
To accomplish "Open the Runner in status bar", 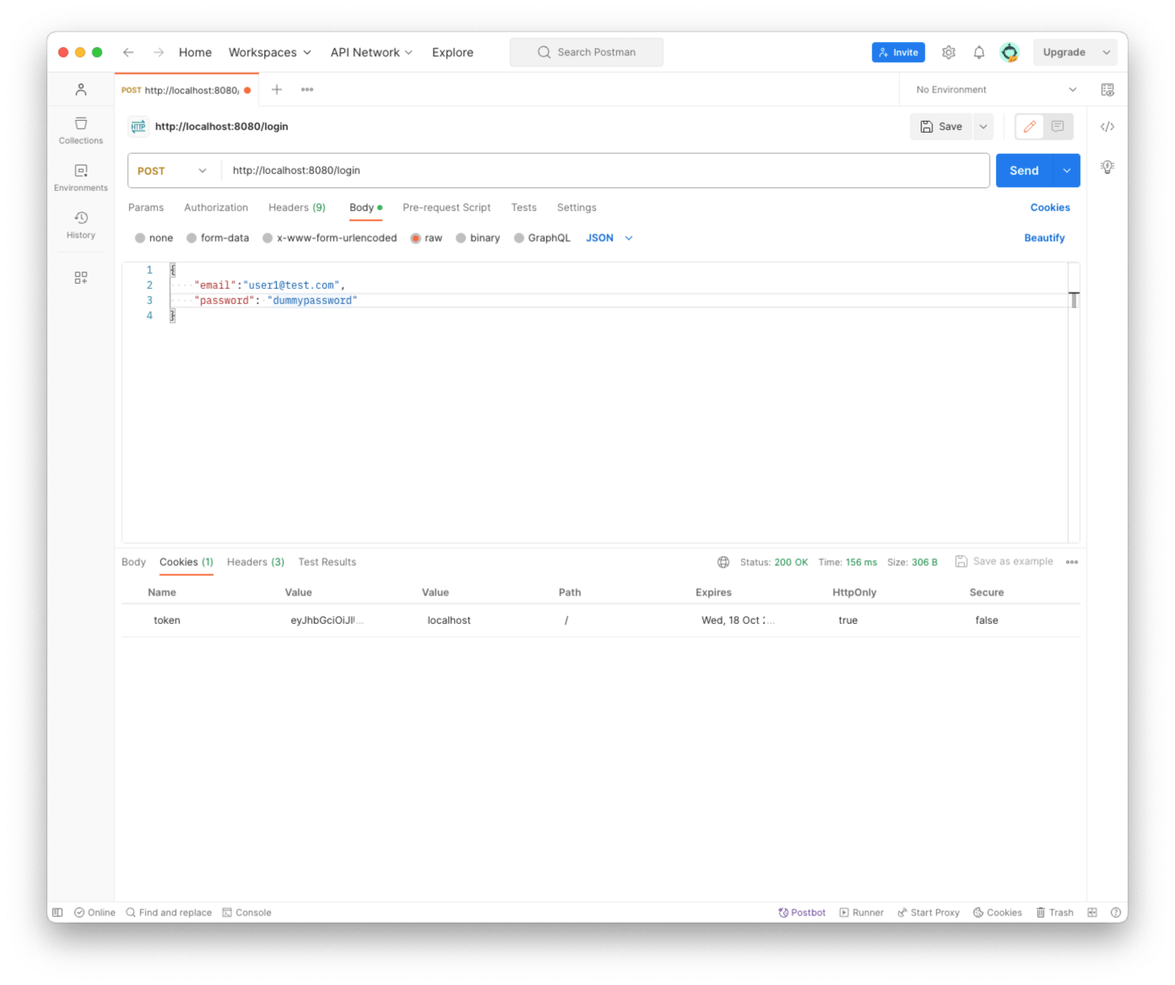I will click(861, 912).
